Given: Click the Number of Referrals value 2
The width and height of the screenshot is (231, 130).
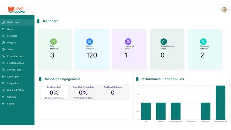Looking at the screenshot, I should coord(202,55).
